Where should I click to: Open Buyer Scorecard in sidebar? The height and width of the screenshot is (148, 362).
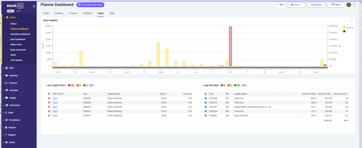point(18,50)
